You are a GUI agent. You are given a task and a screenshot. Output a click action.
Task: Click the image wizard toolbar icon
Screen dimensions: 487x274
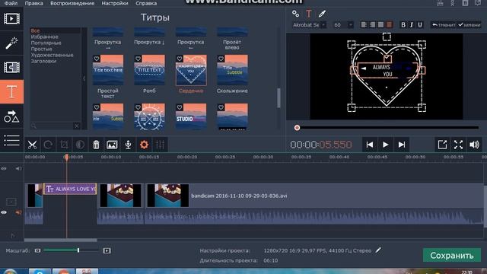(x=112, y=145)
